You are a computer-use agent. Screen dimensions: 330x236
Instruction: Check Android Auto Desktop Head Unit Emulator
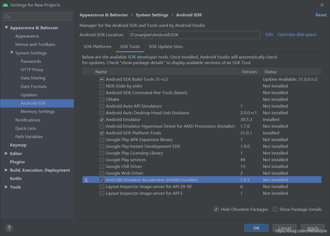(x=102, y=113)
